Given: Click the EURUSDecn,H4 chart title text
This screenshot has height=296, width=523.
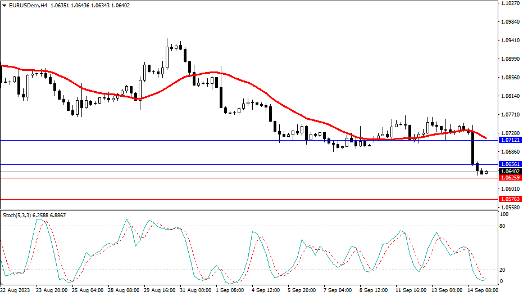Looking at the screenshot, I should (29, 6).
